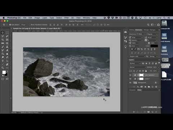The width and height of the screenshot is (173, 130).
Task: Click the foreground color swatch
Action: coord(4,72)
